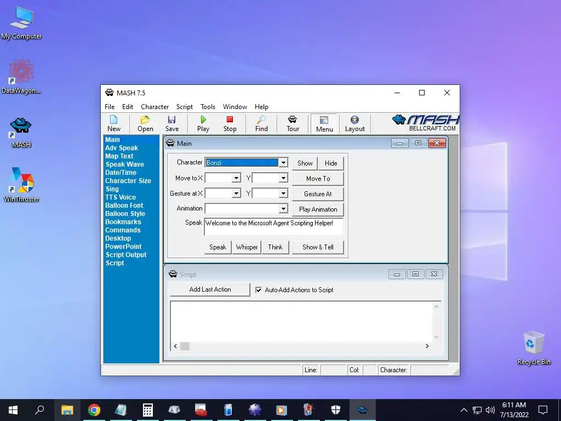Select Speak Wave in the sidebar
The image size is (561, 421).
(124, 164)
